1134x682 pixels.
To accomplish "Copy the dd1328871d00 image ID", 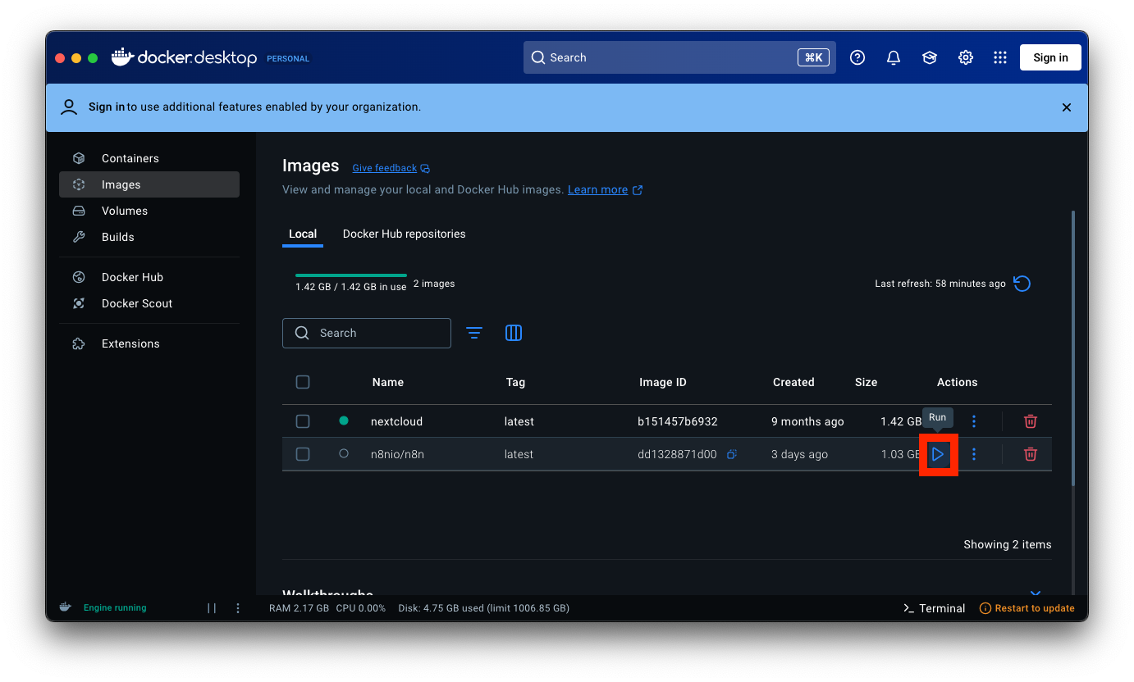I will coord(731,454).
